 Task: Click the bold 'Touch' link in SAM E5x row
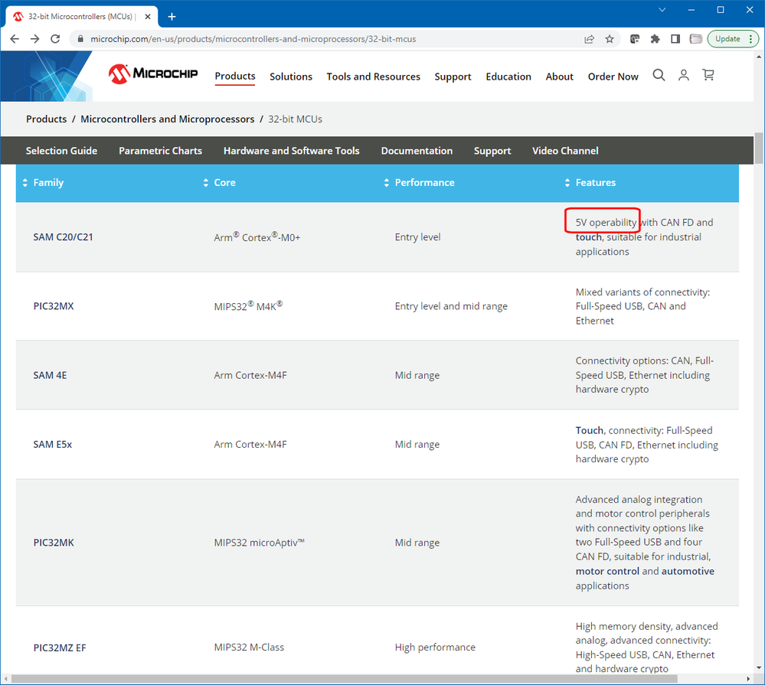tap(590, 430)
